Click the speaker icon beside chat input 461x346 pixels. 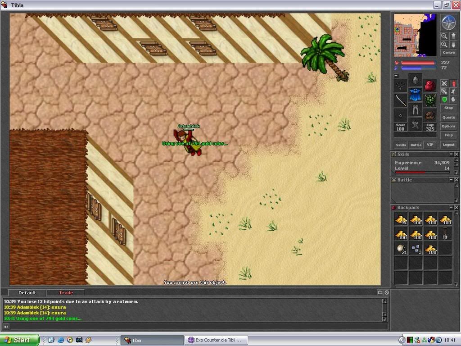[x=6, y=327]
